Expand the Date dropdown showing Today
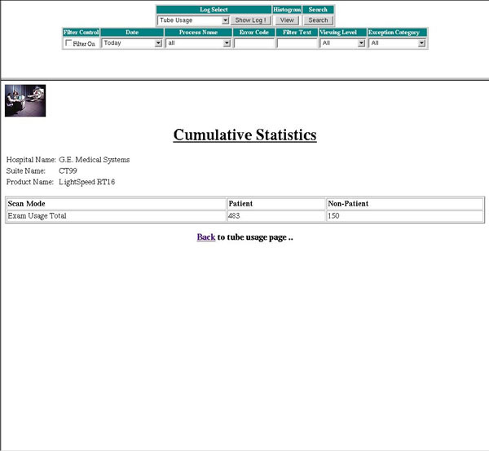The image size is (489, 451). click(x=132, y=43)
